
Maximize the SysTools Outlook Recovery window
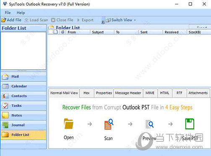click(190, 4)
